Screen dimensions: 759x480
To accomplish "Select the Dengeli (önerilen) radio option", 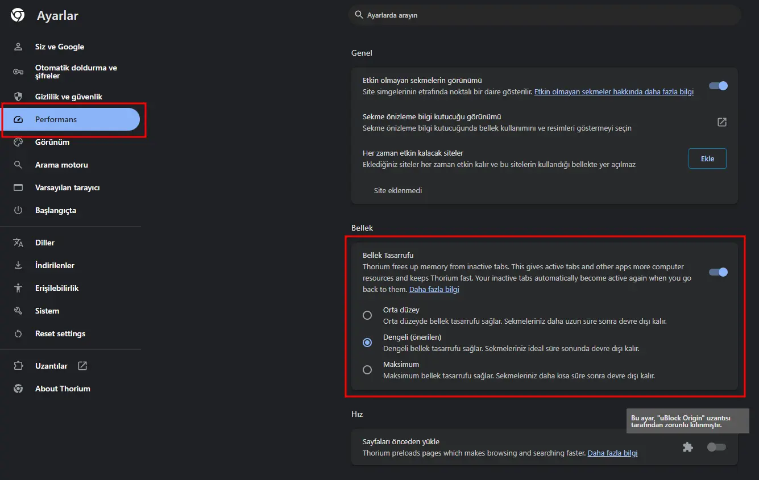I will (x=367, y=343).
